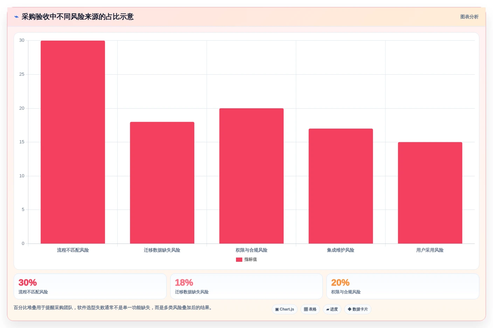Click the 表格 tag chip
493x328 pixels.
coord(310,309)
